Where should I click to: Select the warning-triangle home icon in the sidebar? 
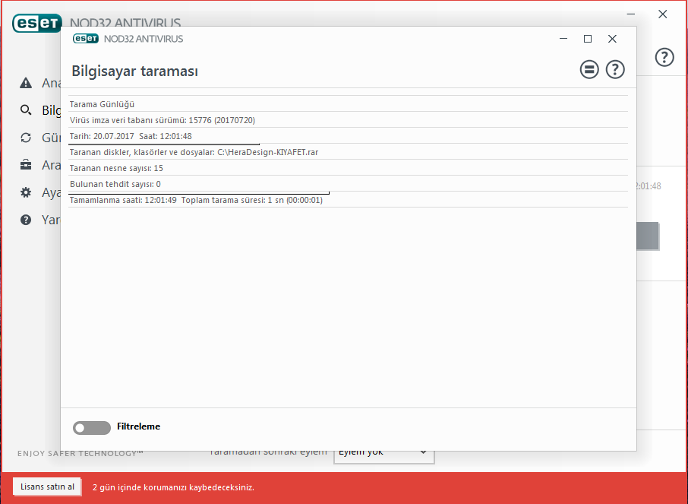pyautogui.click(x=26, y=83)
